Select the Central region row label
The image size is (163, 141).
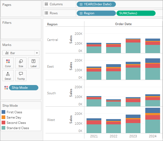(x=52, y=40)
